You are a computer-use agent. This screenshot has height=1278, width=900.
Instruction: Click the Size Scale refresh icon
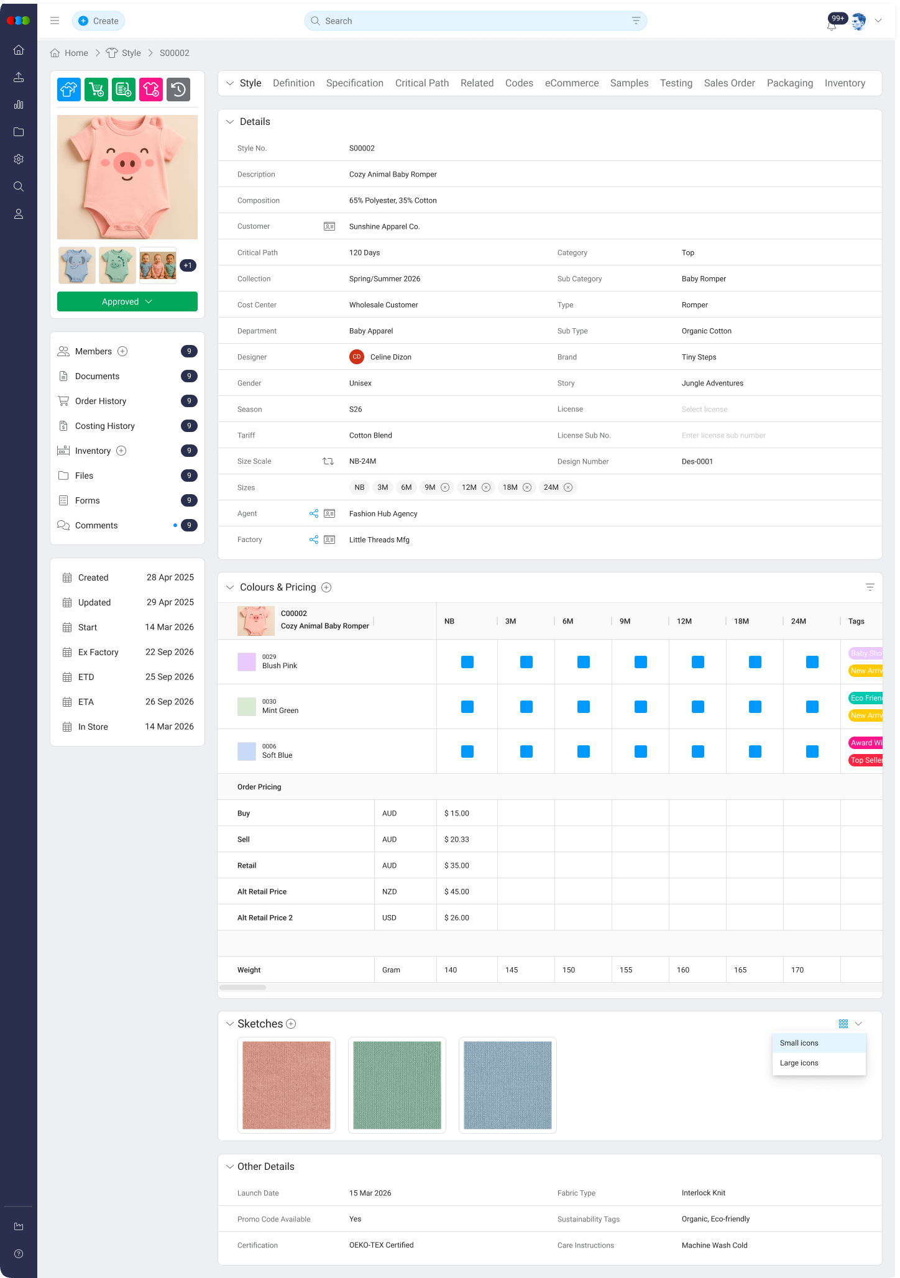click(x=328, y=461)
